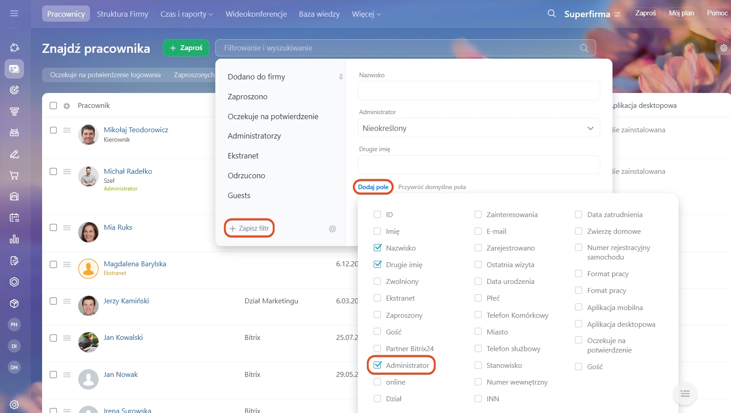Open table column settings gear next to Pracownik
Screen dimensions: 731x413
click(67, 106)
